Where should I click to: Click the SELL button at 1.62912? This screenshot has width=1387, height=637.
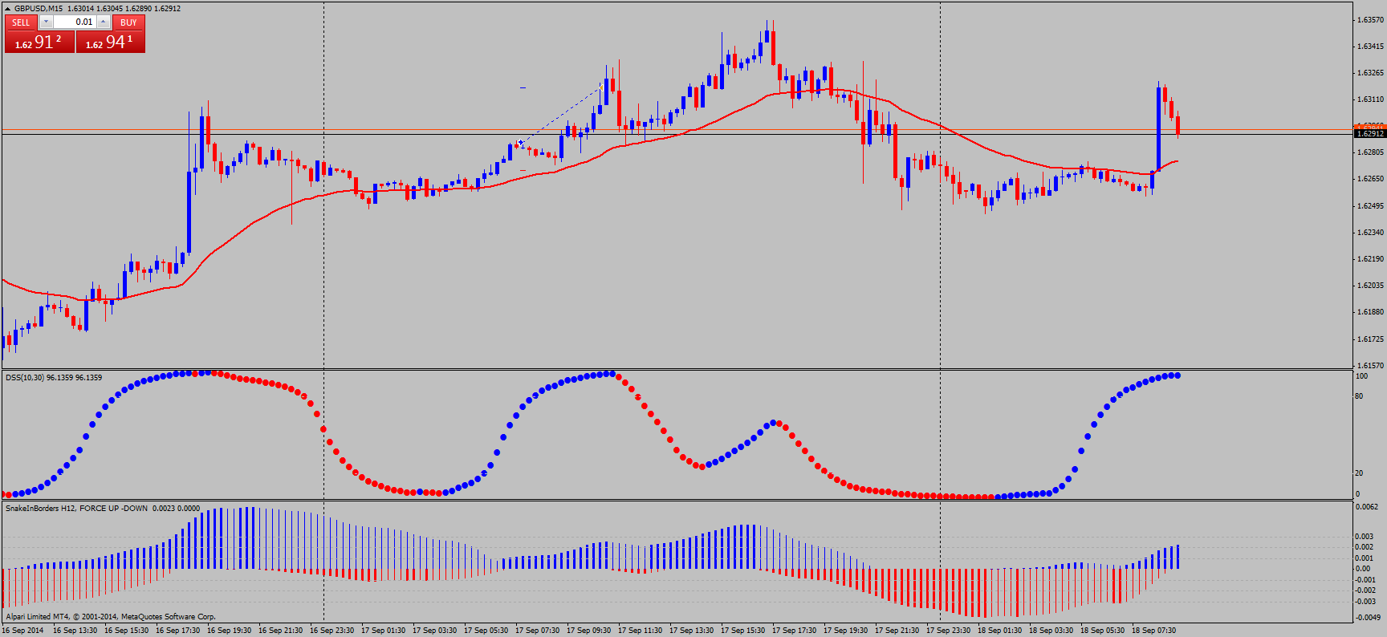click(x=39, y=43)
